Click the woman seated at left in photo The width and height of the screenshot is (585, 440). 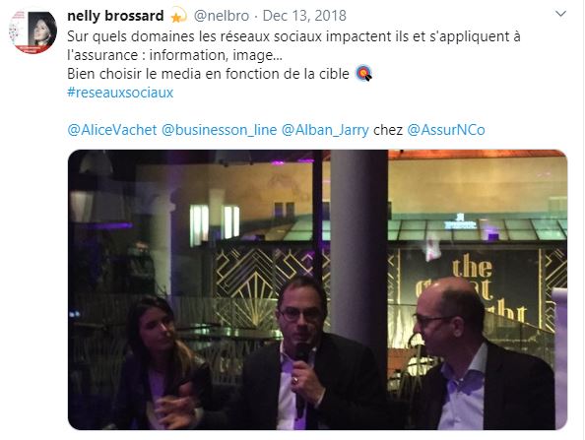pos(159,361)
